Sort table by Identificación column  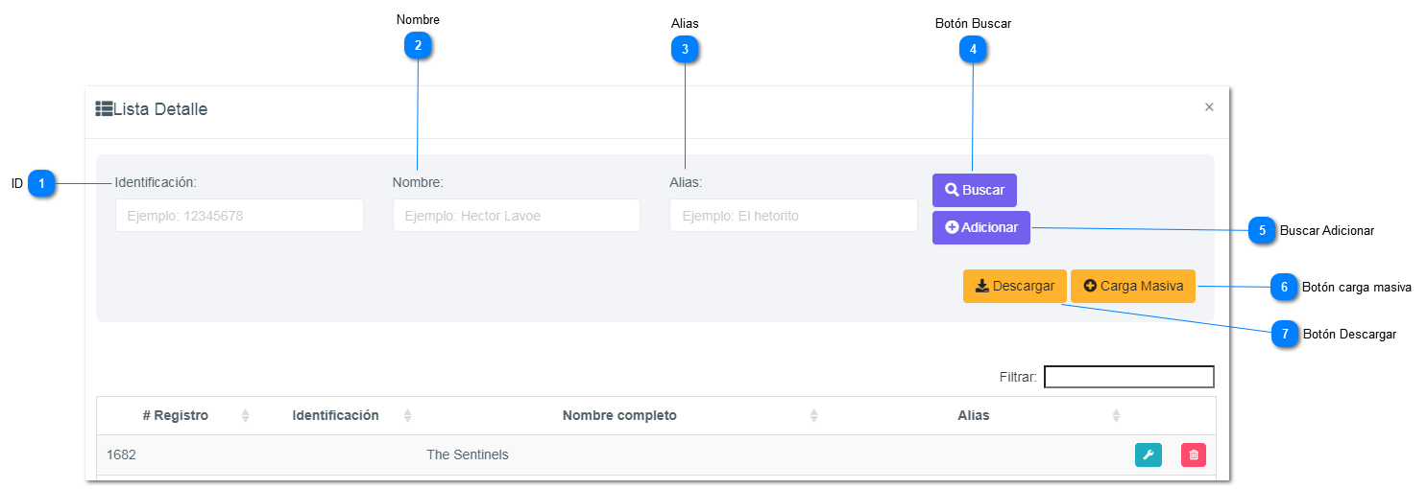click(x=336, y=415)
